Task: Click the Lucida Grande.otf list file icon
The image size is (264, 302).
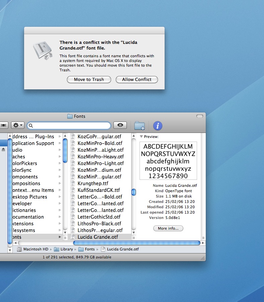Action: tap(73, 237)
